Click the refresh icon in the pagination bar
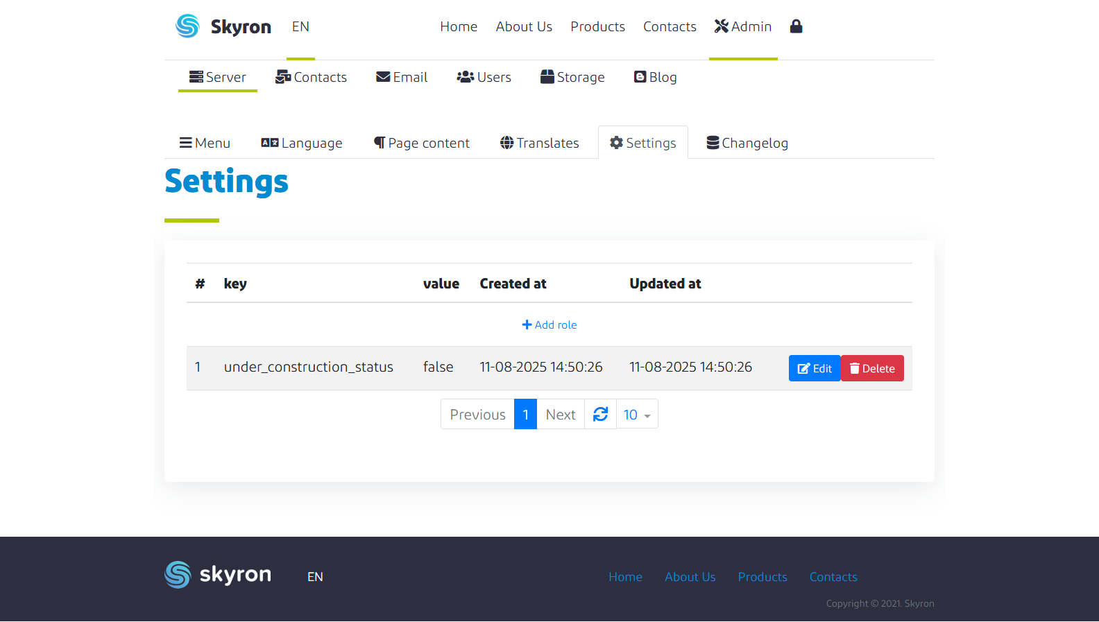Viewport: 1099px width, 622px height. [601, 414]
